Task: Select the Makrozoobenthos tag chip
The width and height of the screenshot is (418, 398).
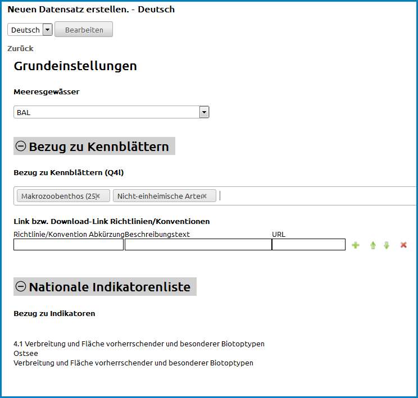Action: [56, 196]
